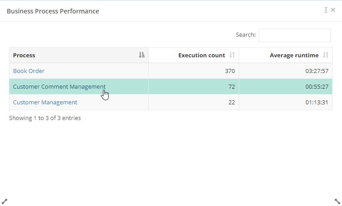Open the Book Order process link
This screenshot has height=206, width=342.
tap(29, 71)
